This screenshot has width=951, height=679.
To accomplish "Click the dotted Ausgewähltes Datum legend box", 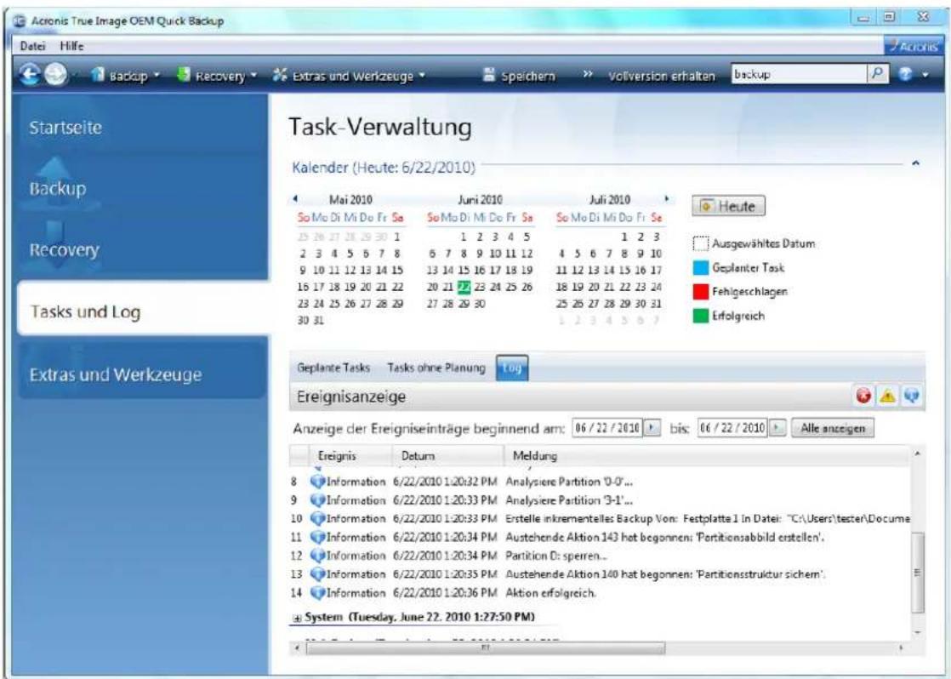I will coord(701,244).
